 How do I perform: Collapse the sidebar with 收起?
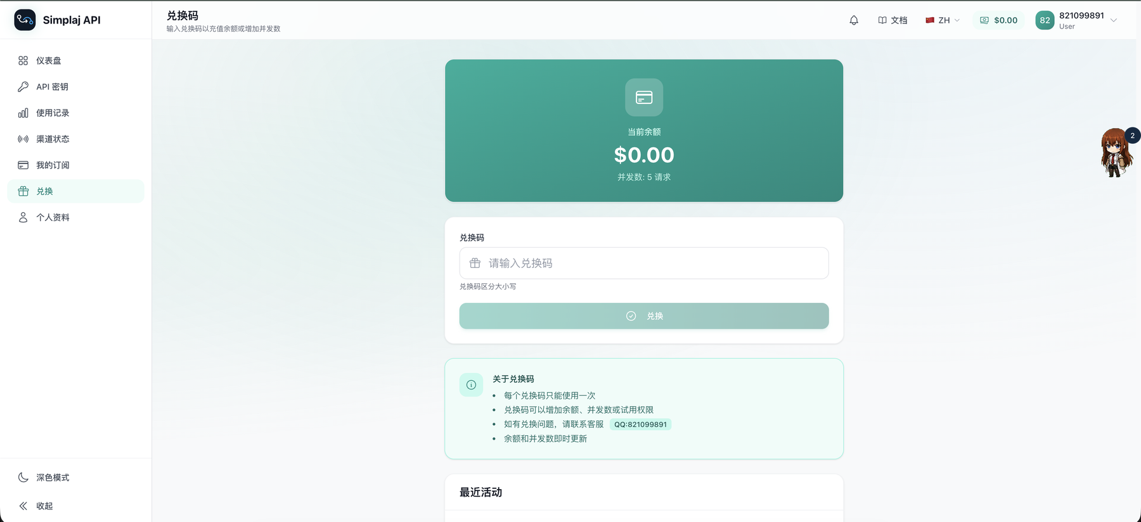[75, 506]
